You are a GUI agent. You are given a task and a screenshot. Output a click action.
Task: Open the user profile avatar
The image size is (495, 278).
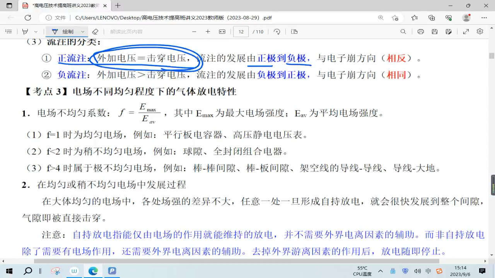click(466, 18)
